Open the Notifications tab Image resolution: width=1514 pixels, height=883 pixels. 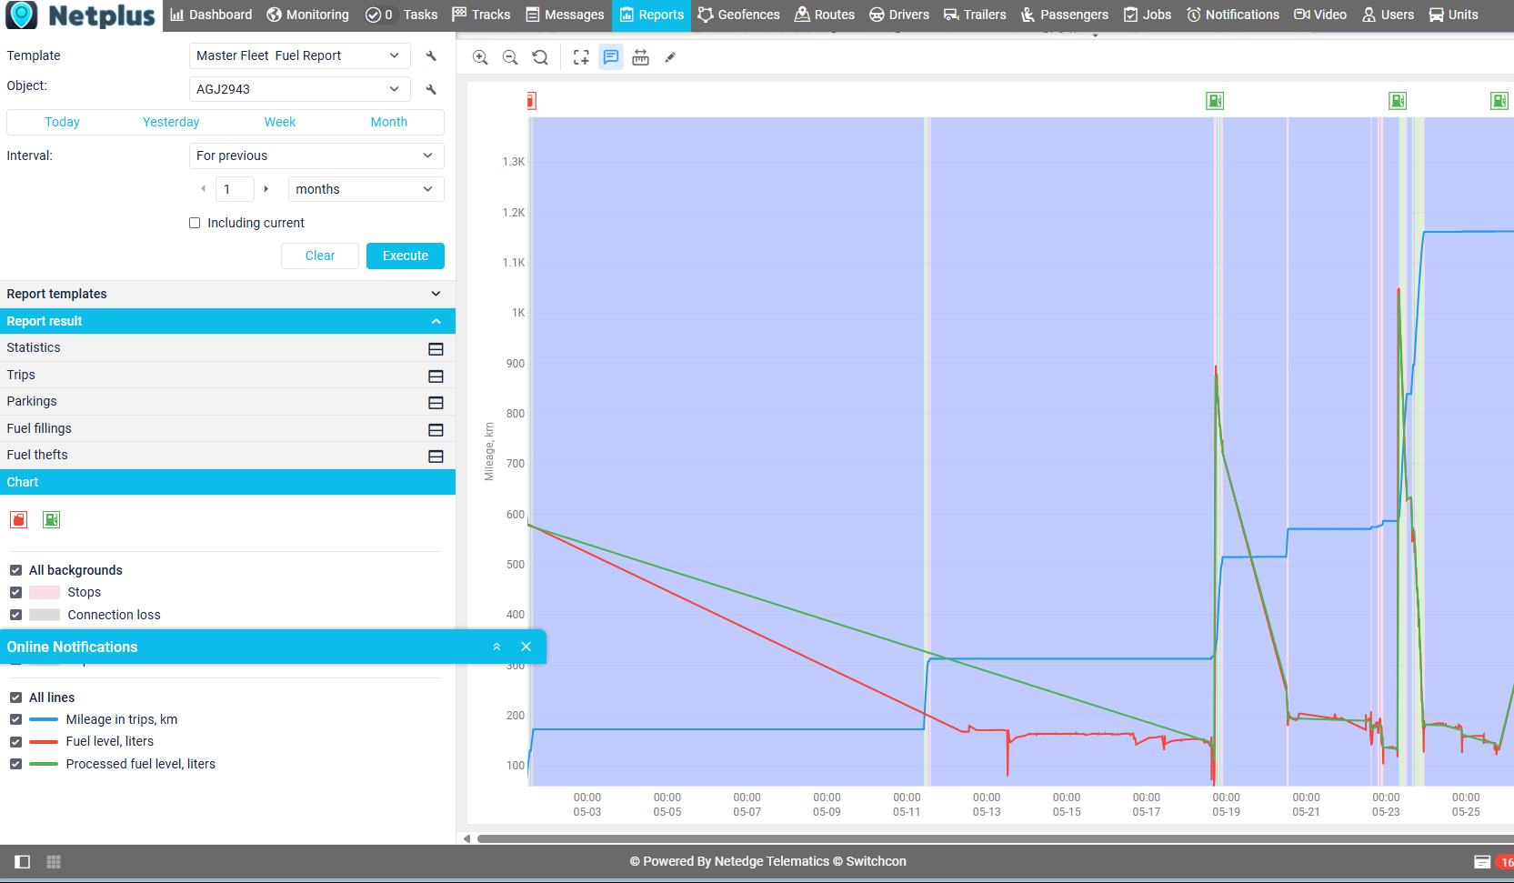pyautogui.click(x=1232, y=15)
